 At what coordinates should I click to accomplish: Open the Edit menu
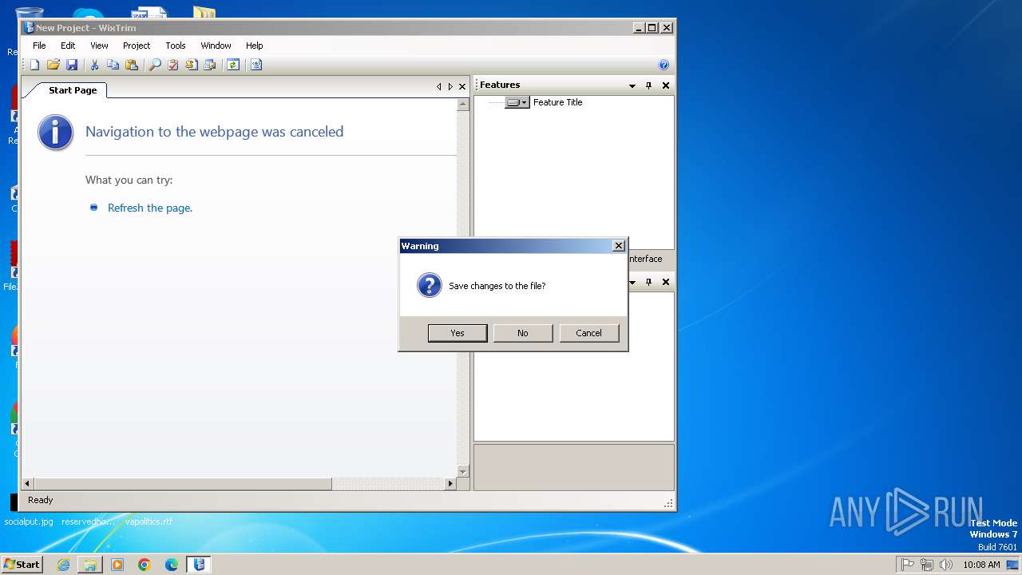click(68, 46)
